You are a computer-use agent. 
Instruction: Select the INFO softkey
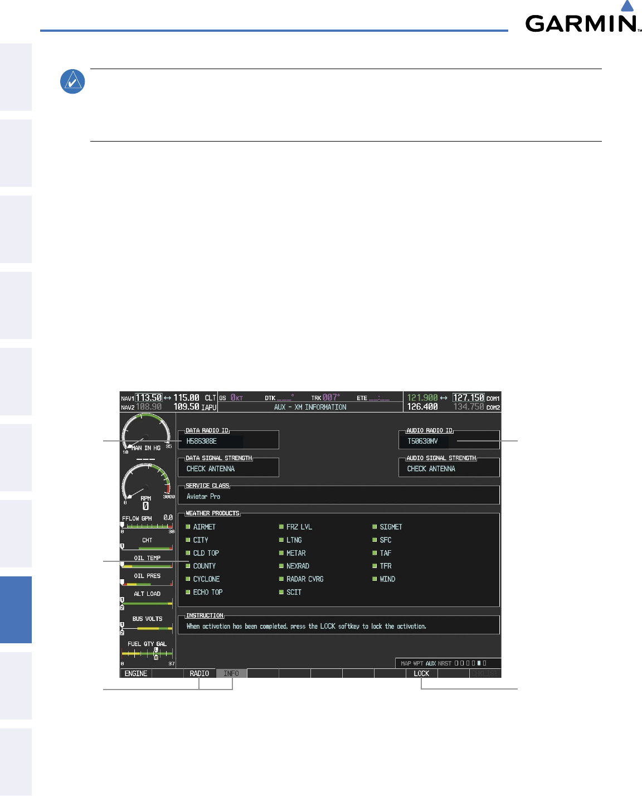[x=231, y=673]
